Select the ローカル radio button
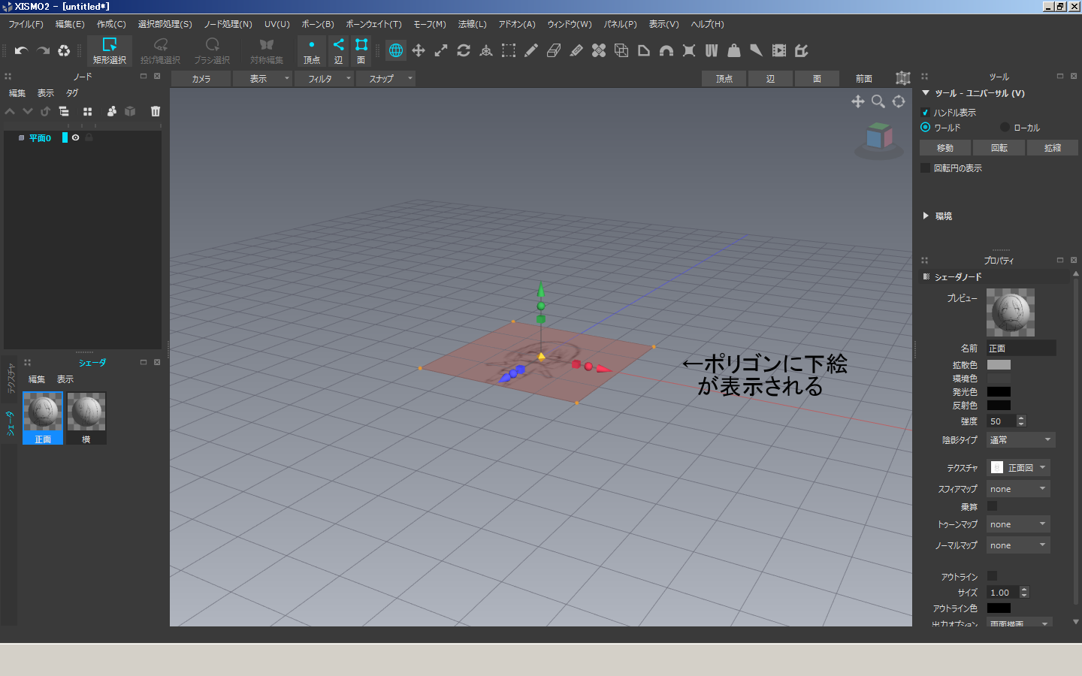This screenshot has width=1082, height=676. click(1005, 127)
